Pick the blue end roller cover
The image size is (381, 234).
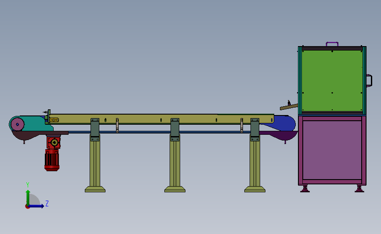point(282,123)
